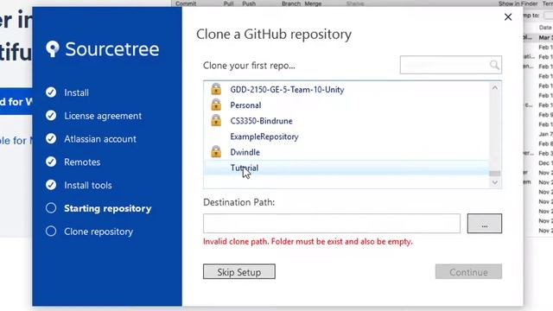The image size is (553, 311).
Task: Open the browse folder ellipsis button
Action: pyautogui.click(x=485, y=223)
